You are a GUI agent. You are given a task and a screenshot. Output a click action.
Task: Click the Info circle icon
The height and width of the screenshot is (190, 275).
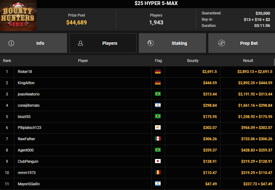pos(12,43)
